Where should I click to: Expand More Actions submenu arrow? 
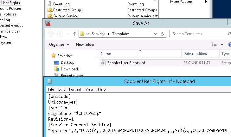206,2
